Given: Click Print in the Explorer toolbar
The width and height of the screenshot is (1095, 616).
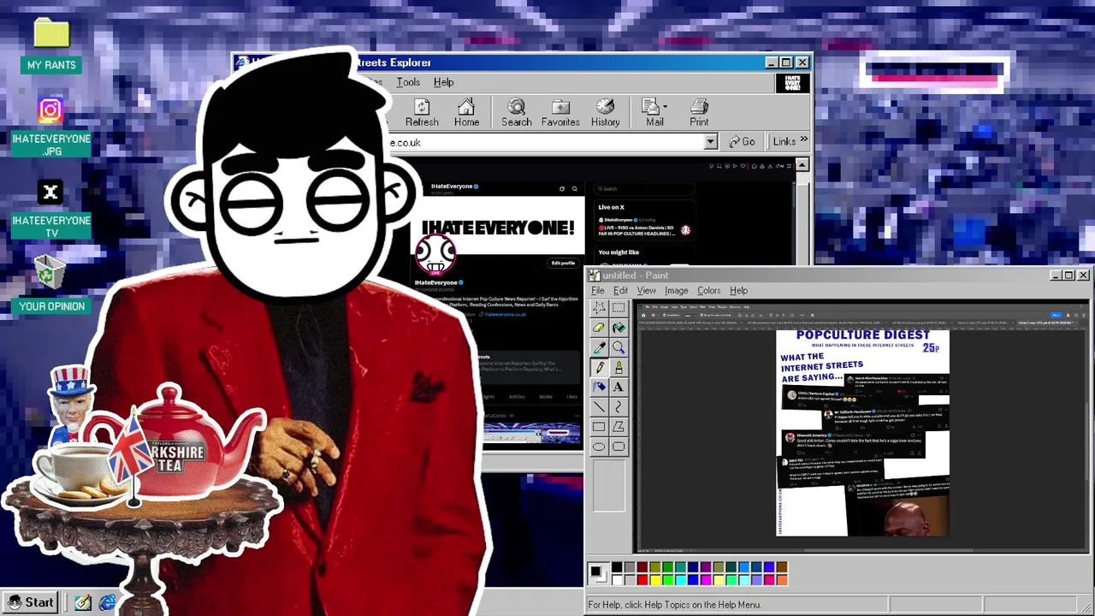Looking at the screenshot, I should [x=699, y=112].
